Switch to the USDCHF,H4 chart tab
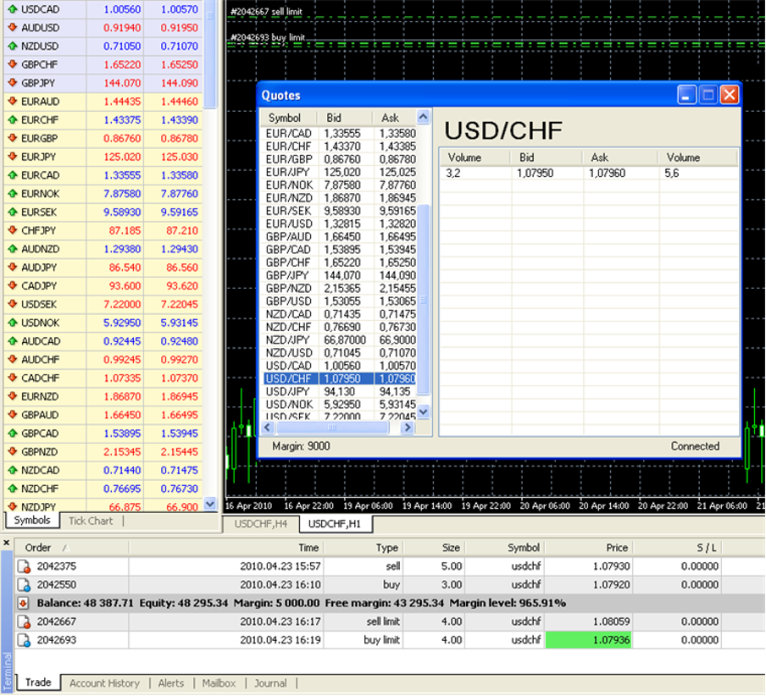 point(261,525)
